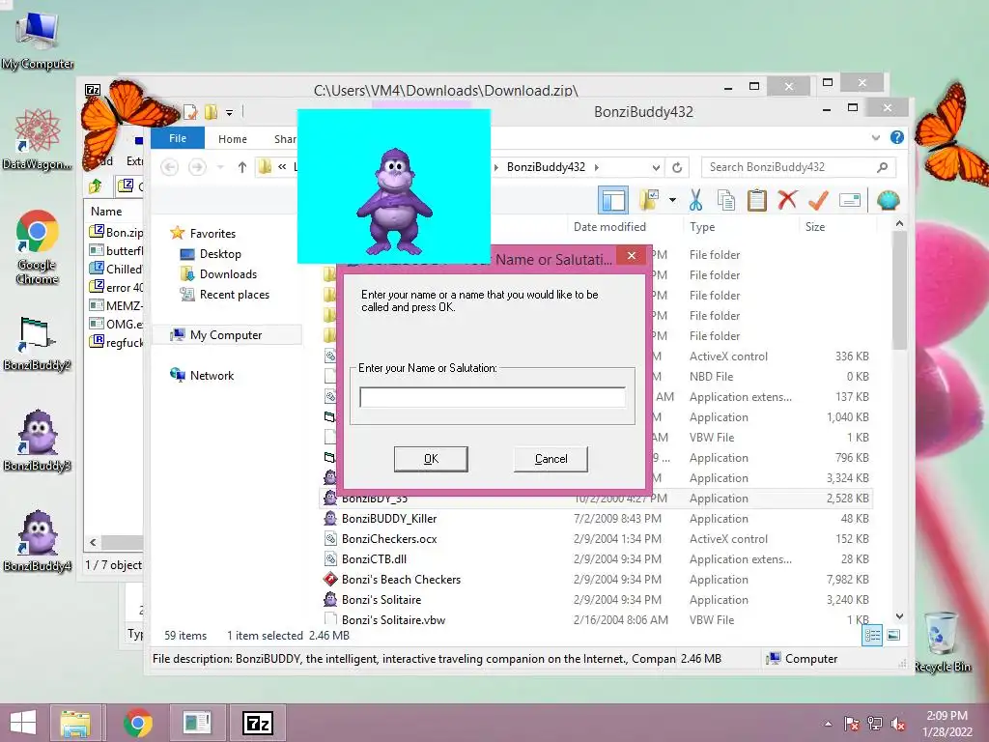
Task: Close the Name or Salutation dialog
Action: click(632, 255)
